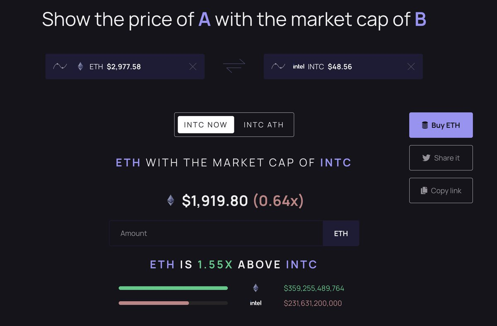Click the pink INTC market cap bar
The height and width of the screenshot is (326, 497).
(x=154, y=303)
